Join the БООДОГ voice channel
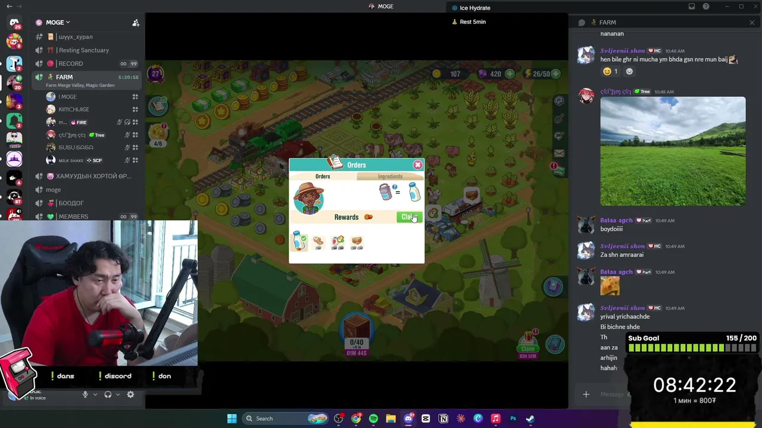The height and width of the screenshot is (428, 762). point(86,203)
